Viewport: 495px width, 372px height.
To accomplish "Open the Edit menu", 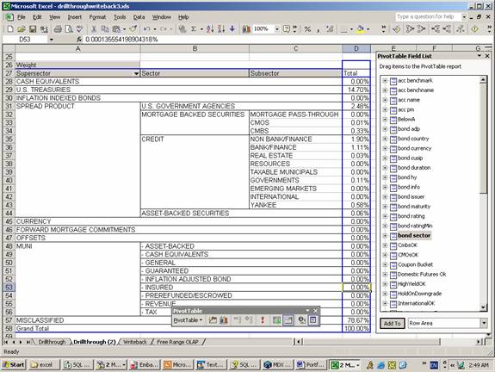I will pos(37,17).
